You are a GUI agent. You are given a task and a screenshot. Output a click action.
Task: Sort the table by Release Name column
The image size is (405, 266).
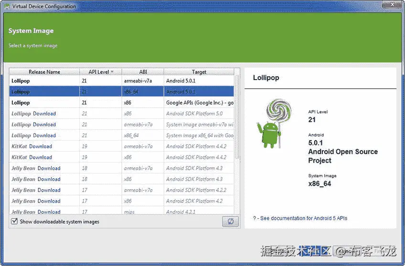(x=44, y=72)
